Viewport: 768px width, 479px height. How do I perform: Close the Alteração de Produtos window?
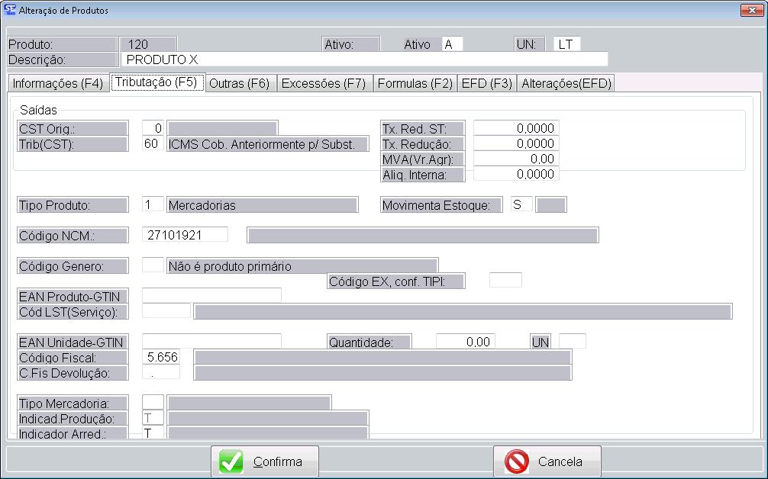pos(750,10)
